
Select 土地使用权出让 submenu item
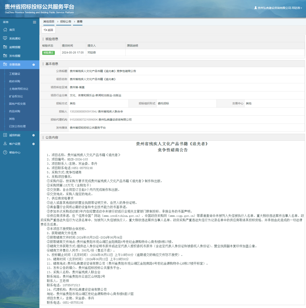(19, 89)
